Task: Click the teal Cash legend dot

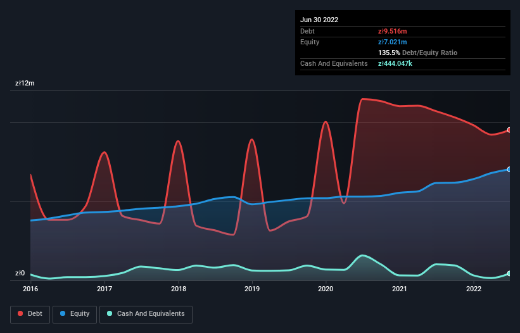Action: tap(110, 313)
